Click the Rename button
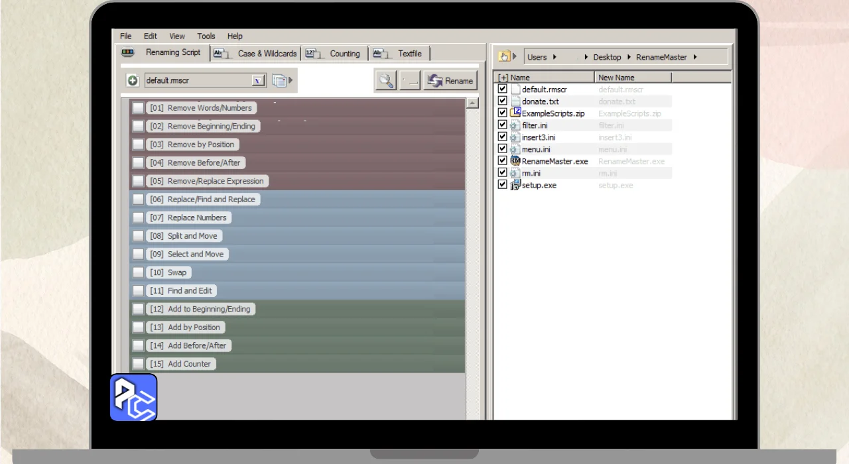Image resolution: width=849 pixels, height=464 pixels. pos(450,81)
